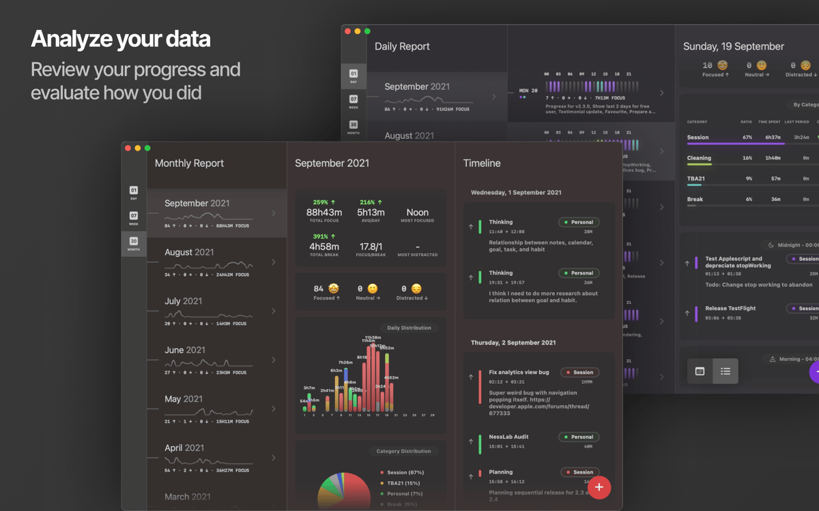The image size is (819, 511).
Task: Switch to Week view in front sidebar
Action: point(134,219)
